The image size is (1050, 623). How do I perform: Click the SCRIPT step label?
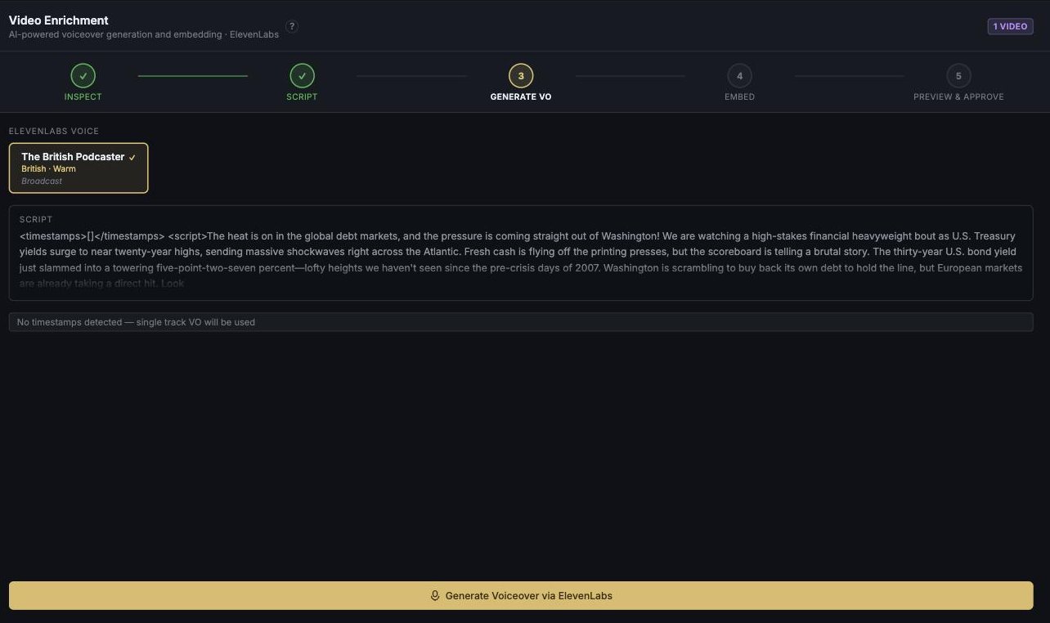coord(302,96)
